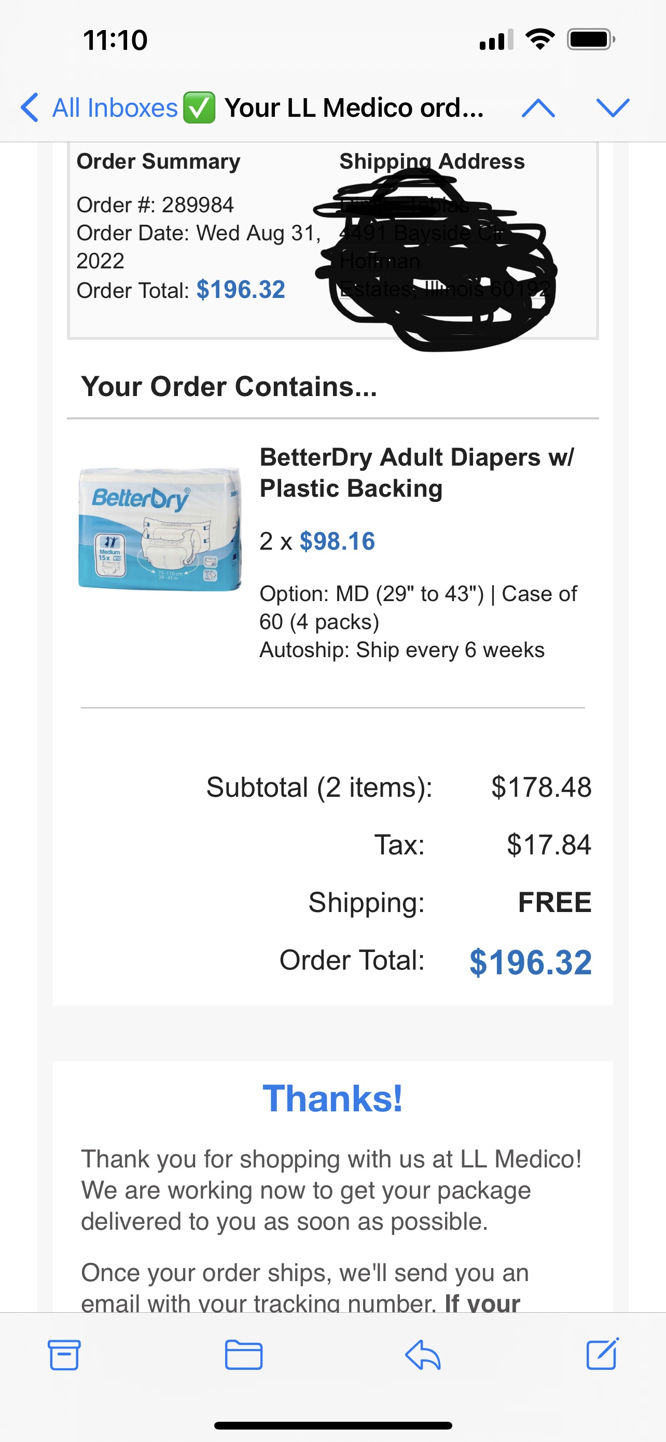The image size is (666, 1442).
Task: Go to previous message with up arrow
Action: (x=538, y=107)
